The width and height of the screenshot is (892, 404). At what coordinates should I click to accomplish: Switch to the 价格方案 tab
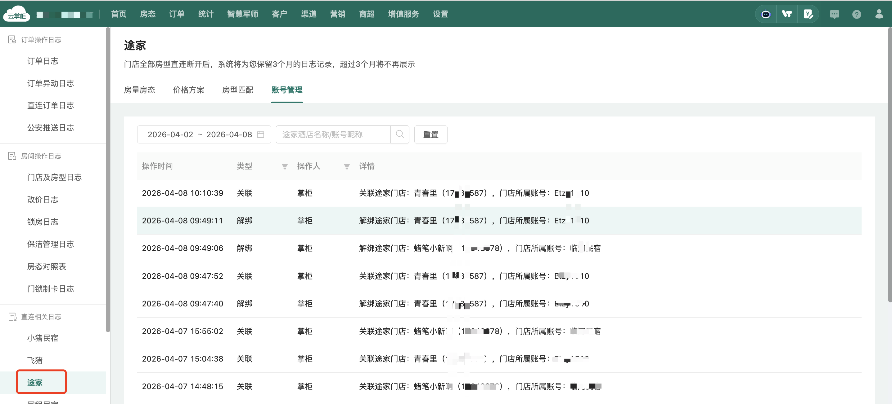[188, 90]
